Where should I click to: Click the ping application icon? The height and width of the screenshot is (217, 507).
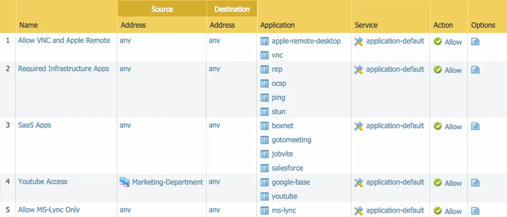pos(265,98)
